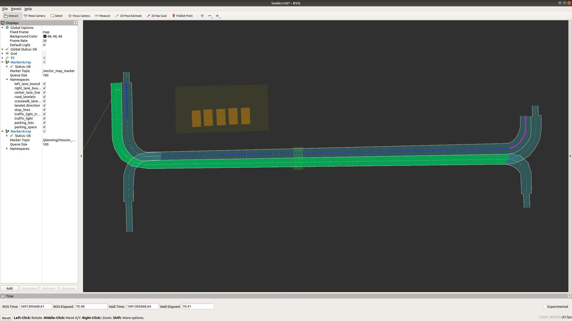
Task: Activate the Move Camera tool
Action: [x=34, y=16]
